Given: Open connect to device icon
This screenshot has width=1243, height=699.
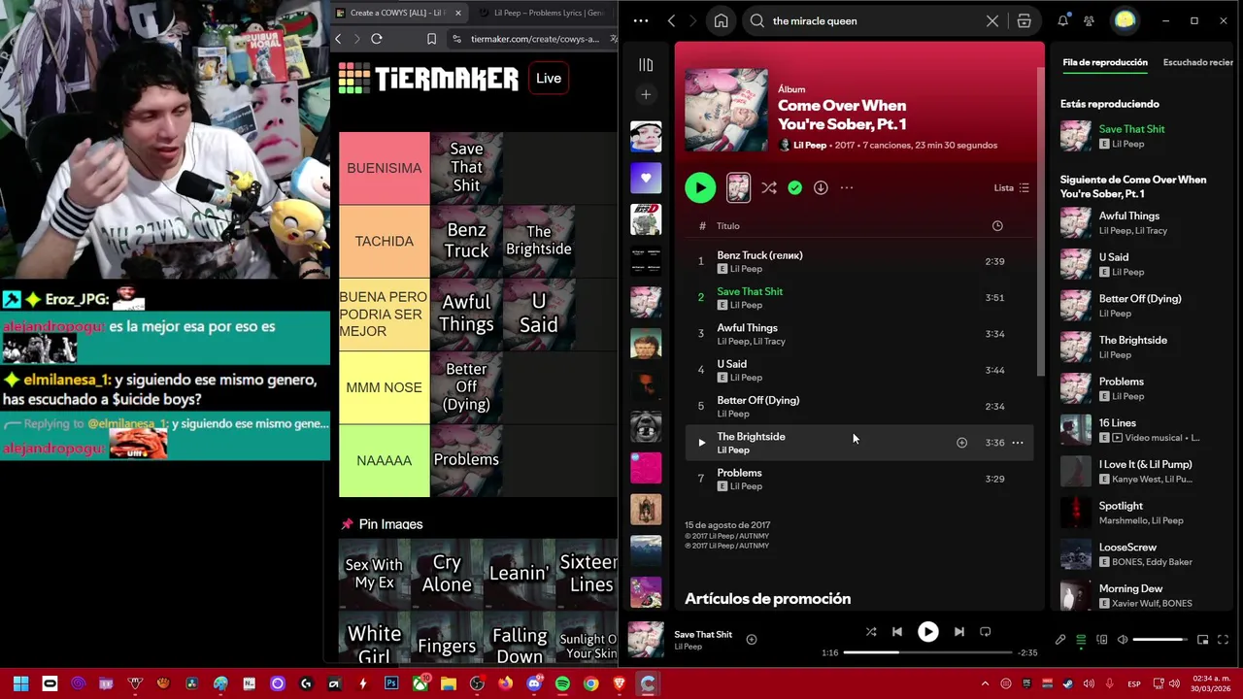Looking at the screenshot, I should click(x=1101, y=640).
